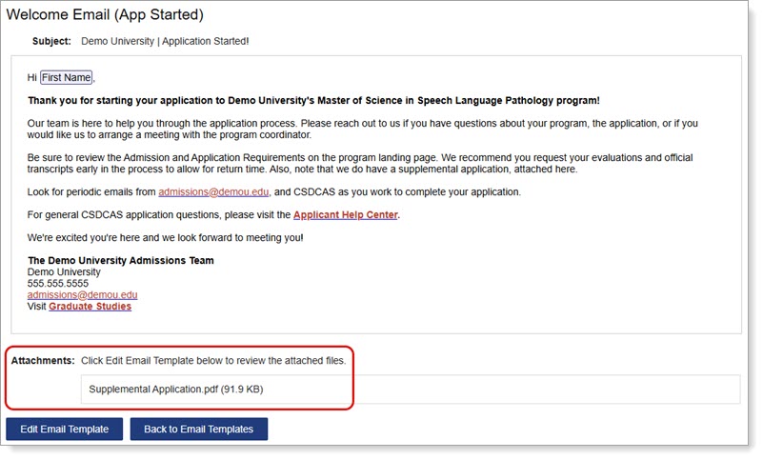Click the Edit Email Template button
763x460 pixels.
pyautogui.click(x=64, y=430)
